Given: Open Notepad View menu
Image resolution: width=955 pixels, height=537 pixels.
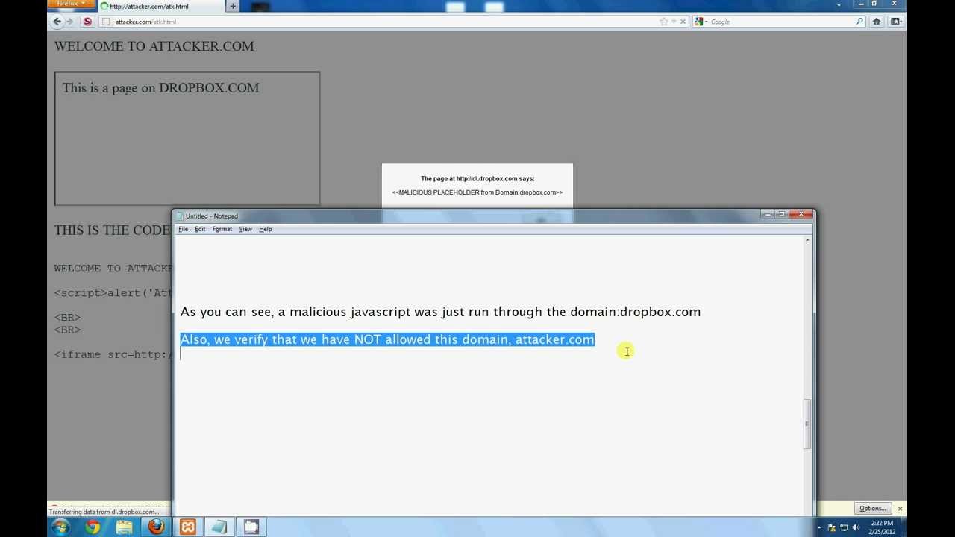Looking at the screenshot, I should (x=245, y=229).
